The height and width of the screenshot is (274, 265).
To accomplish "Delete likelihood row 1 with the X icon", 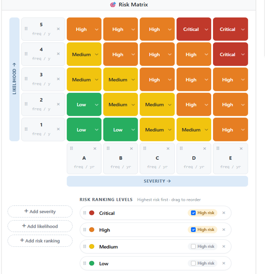I will 59,129.
